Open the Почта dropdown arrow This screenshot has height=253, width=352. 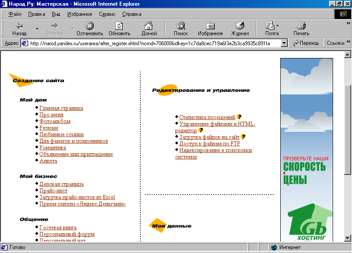coord(278,26)
